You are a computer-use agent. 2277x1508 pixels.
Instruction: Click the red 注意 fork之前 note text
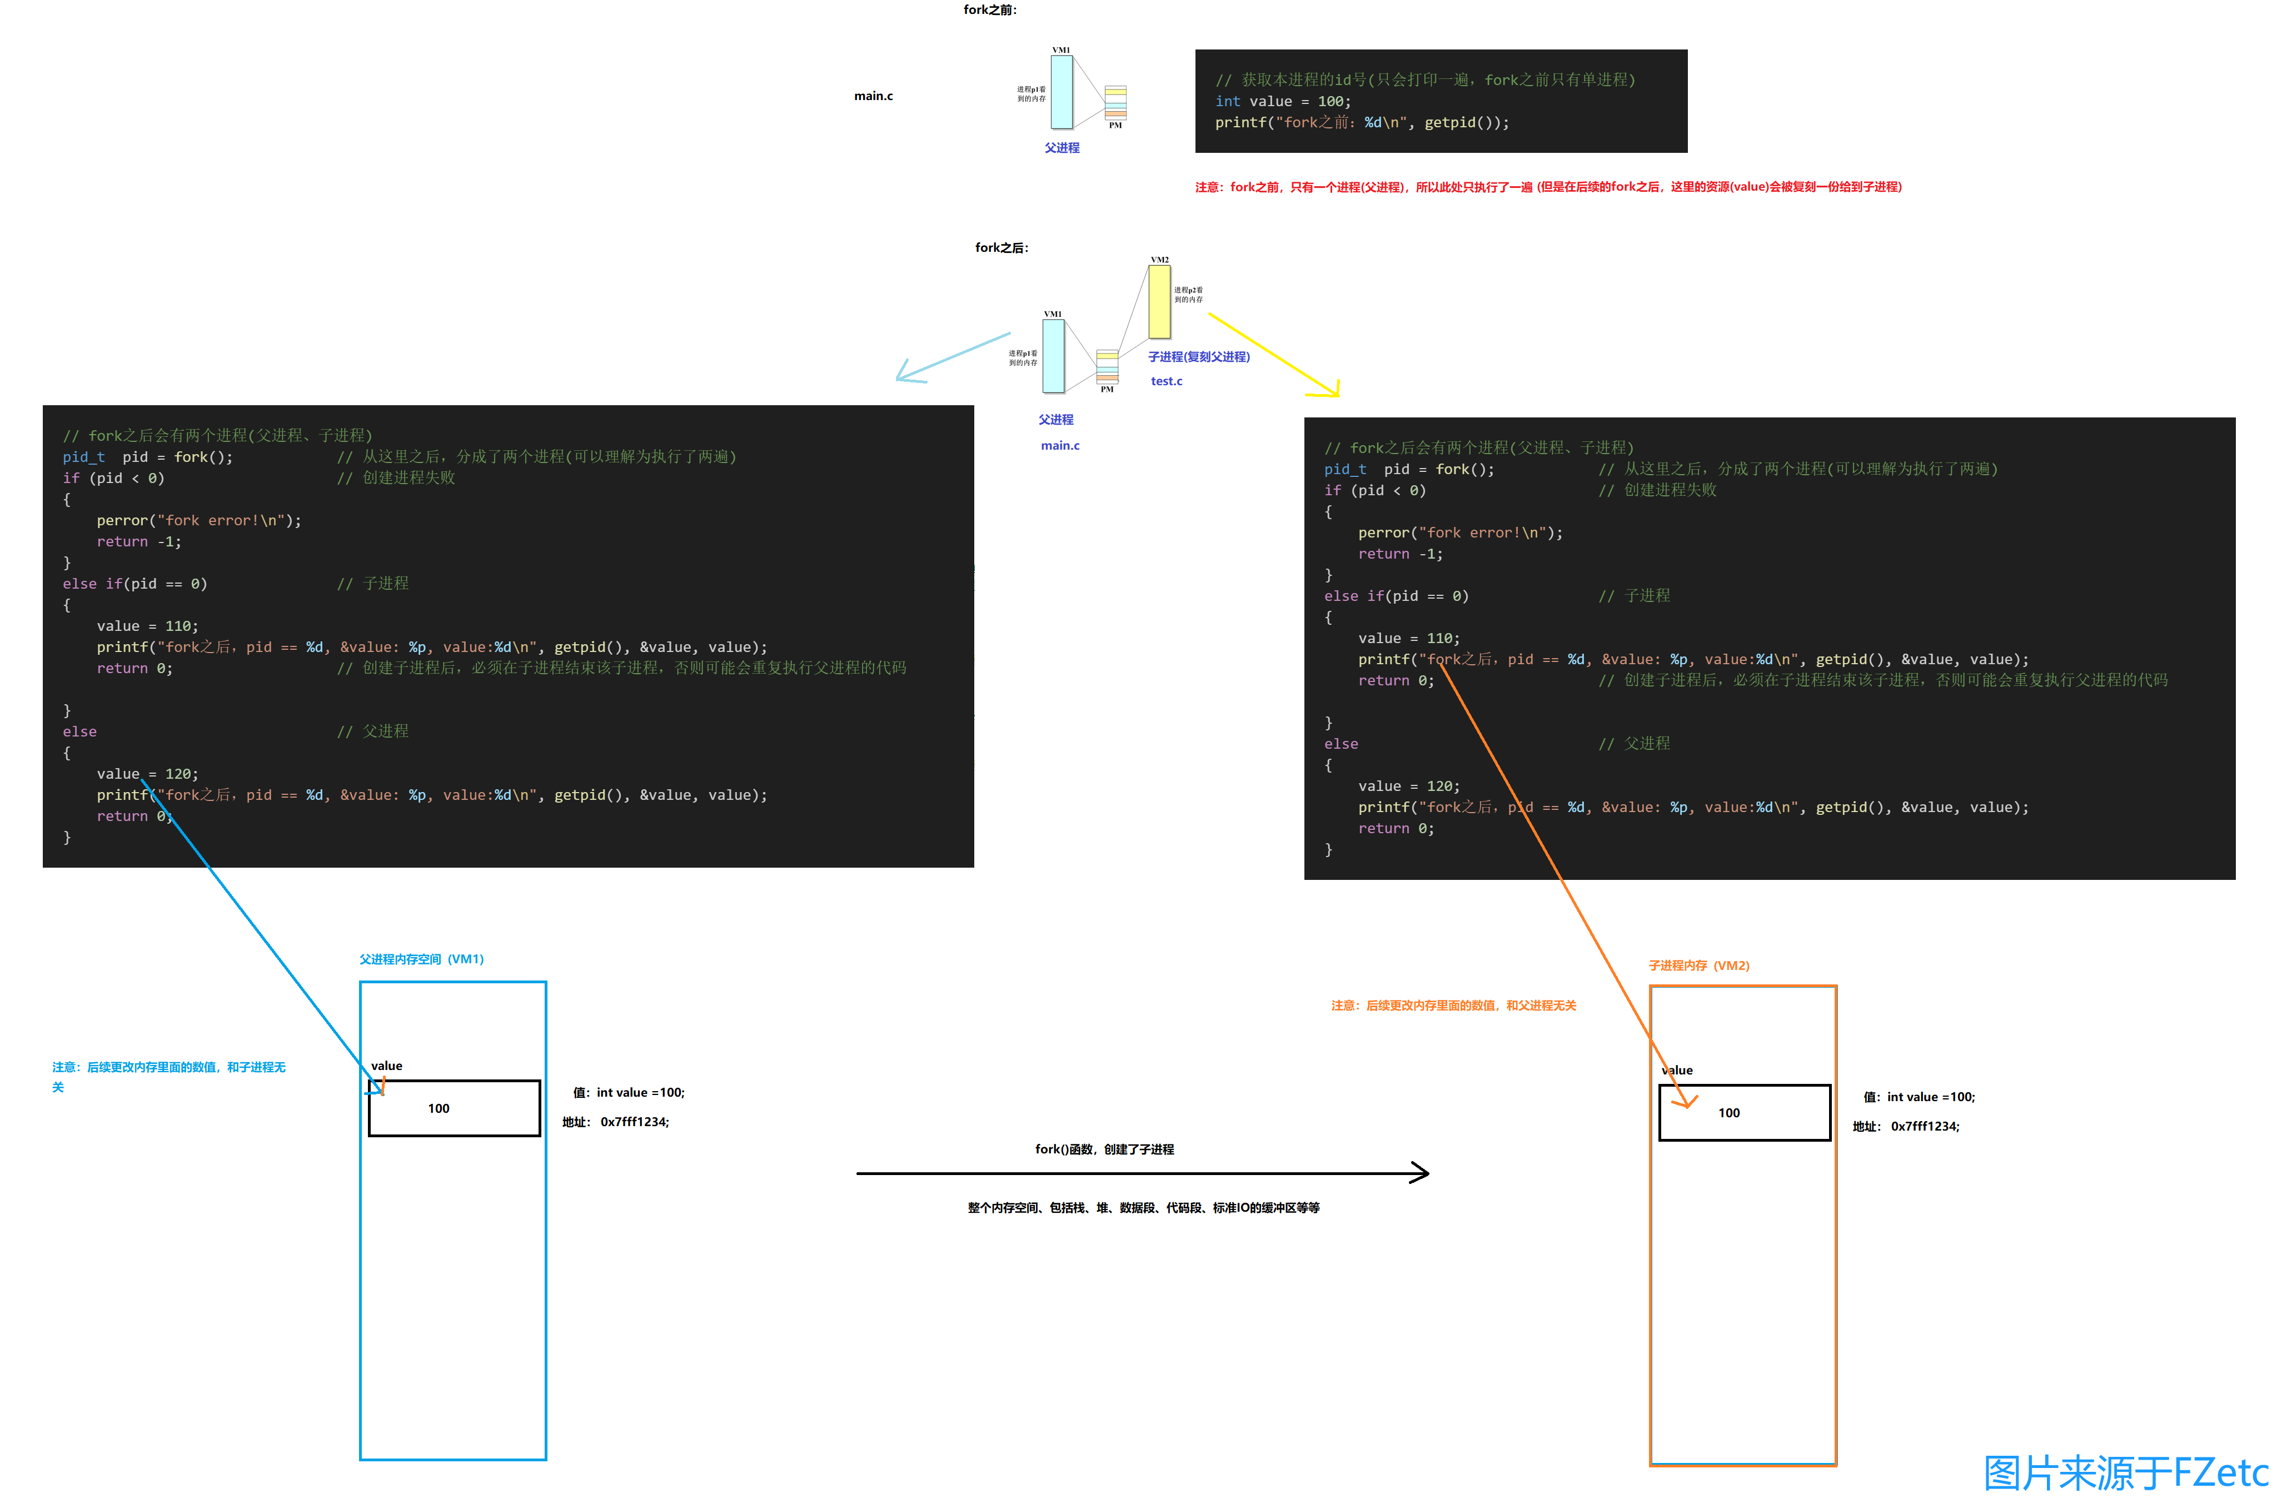pyautogui.click(x=1548, y=187)
